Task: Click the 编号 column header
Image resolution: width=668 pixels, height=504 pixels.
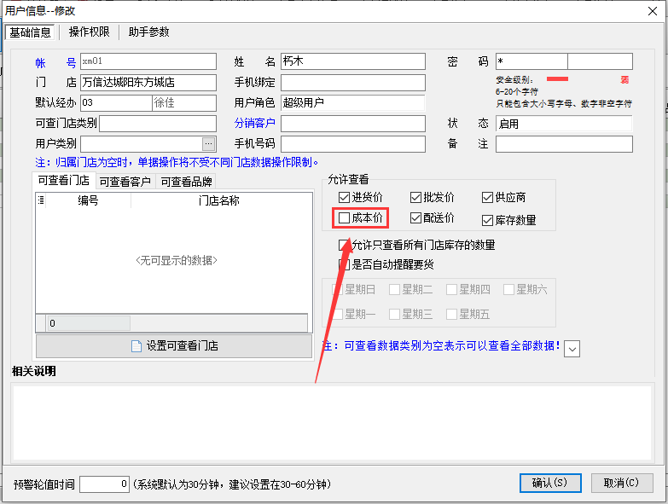Action: coord(88,200)
